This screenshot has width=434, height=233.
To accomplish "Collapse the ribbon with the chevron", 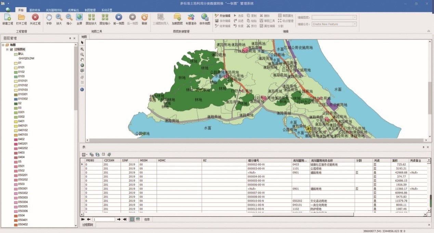I will pos(429,31).
